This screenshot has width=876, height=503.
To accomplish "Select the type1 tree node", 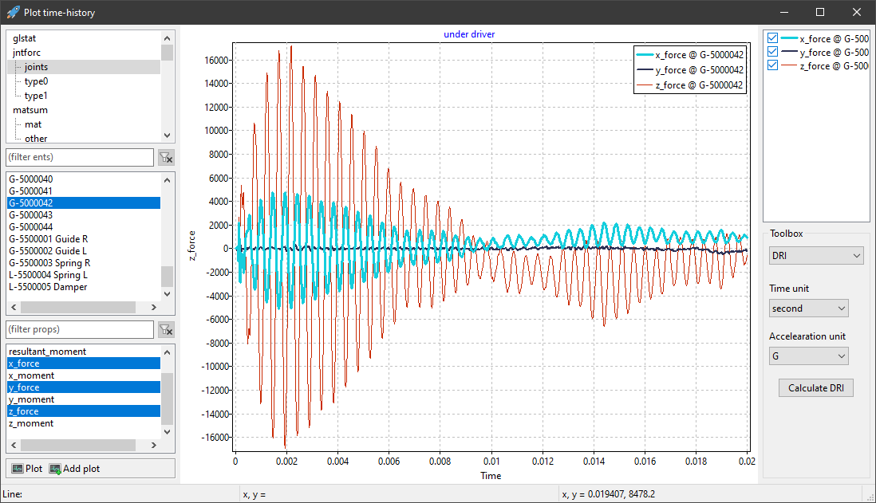I will click(x=37, y=96).
